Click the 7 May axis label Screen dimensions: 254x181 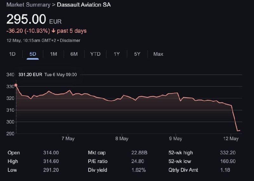coord(68,139)
